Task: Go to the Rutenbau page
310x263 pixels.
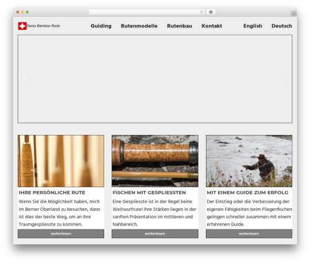Action: pos(179,26)
